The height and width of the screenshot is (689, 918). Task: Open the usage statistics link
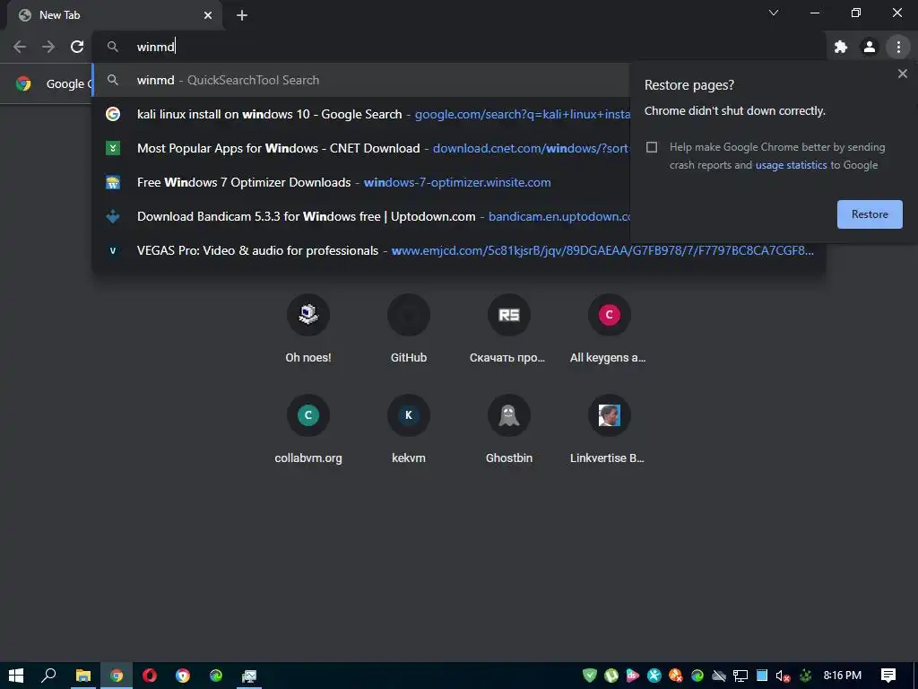pos(791,165)
